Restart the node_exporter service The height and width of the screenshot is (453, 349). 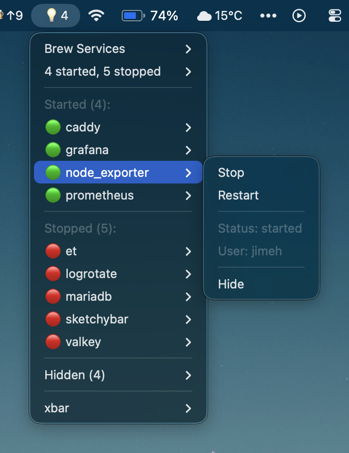coord(238,195)
